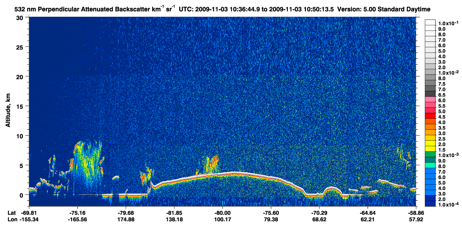Image resolution: width=462 pixels, height=237 pixels.
Task: Click the colorbar label 1.0x10⁻²
Action: click(448, 72)
